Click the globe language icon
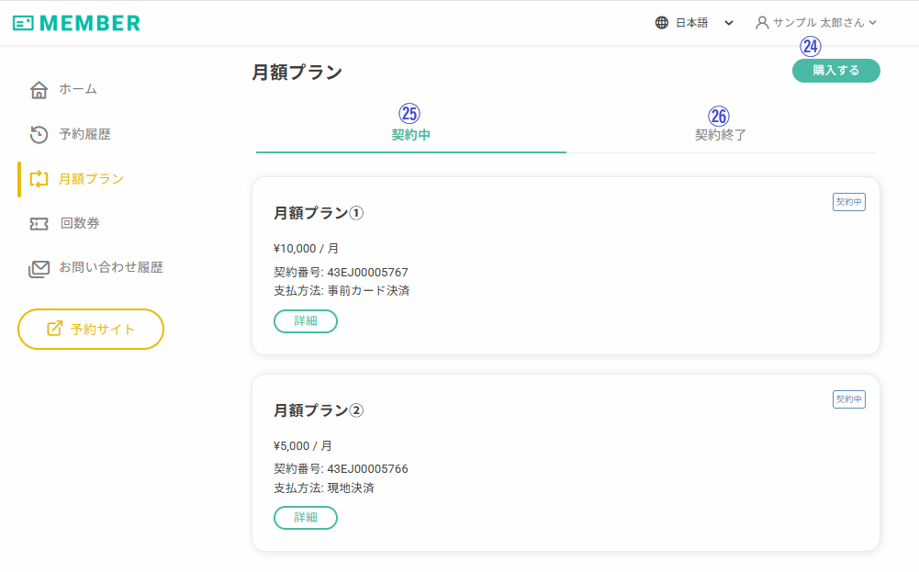The height and width of the screenshot is (572, 919). click(662, 23)
